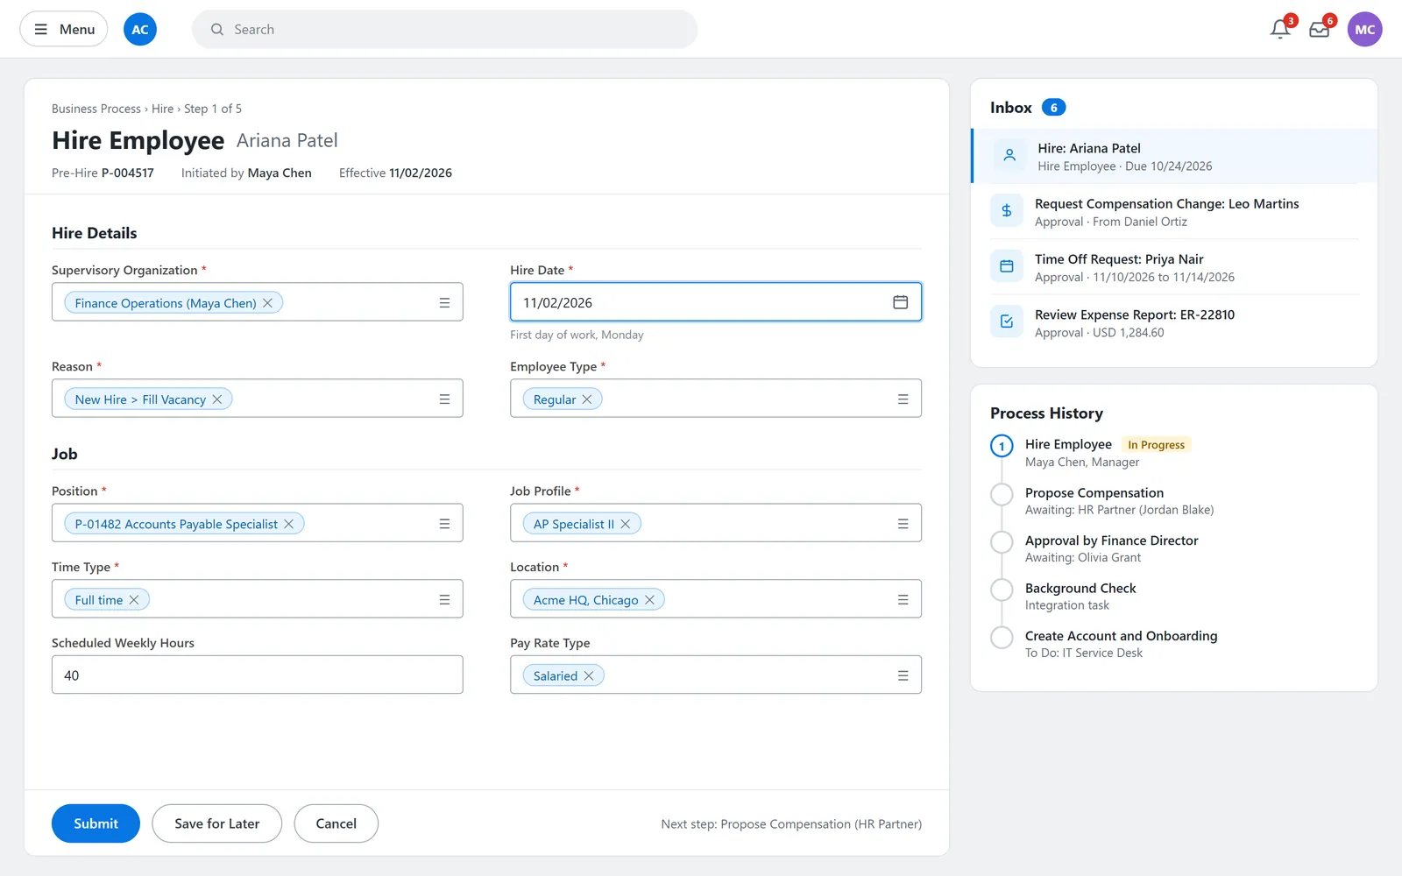Viewport: 1402px width, 876px height.
Task: Open the Hire Date calendar picker
Action: 900,302
